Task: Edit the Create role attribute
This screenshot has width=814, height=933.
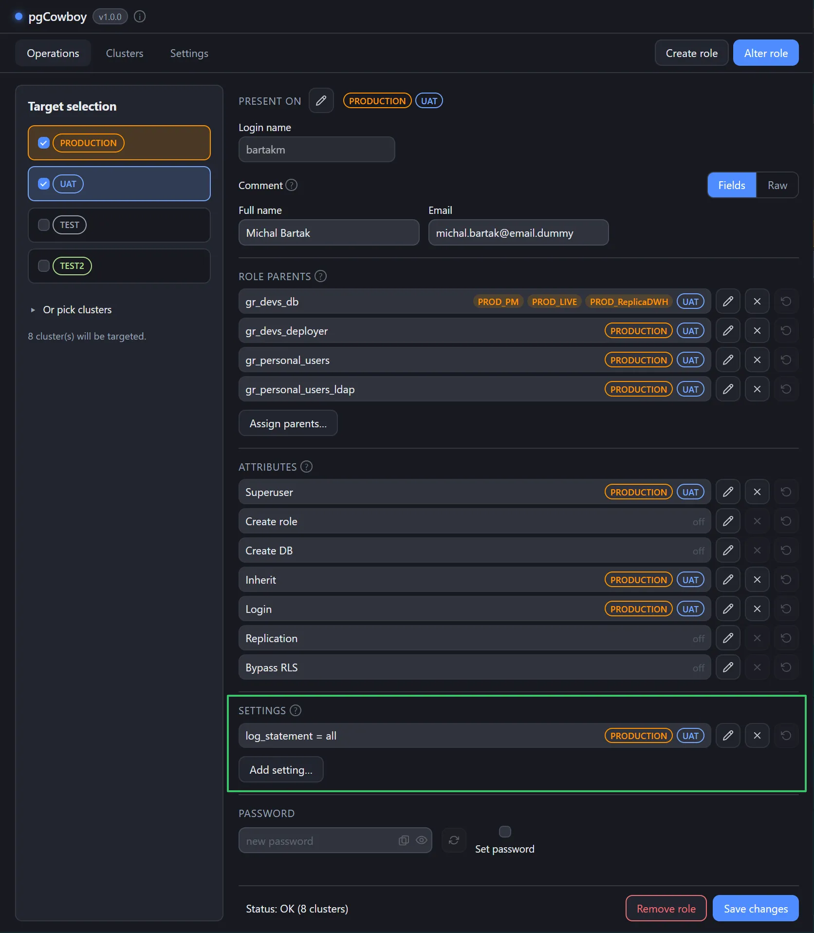Action: 728,521
